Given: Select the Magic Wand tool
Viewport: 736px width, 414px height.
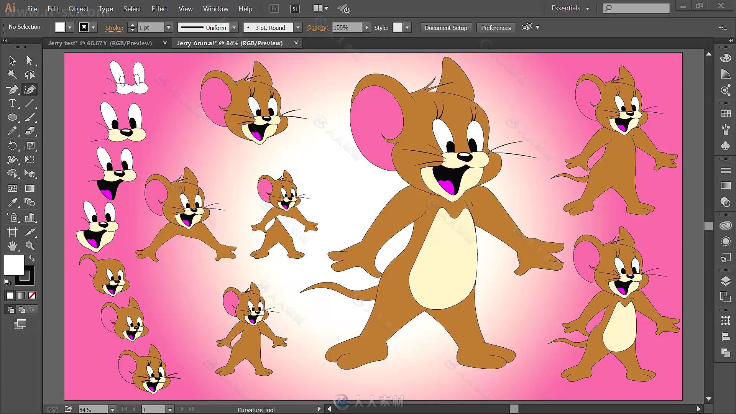Looking at the screenshot, I should [x=12, y=74].
